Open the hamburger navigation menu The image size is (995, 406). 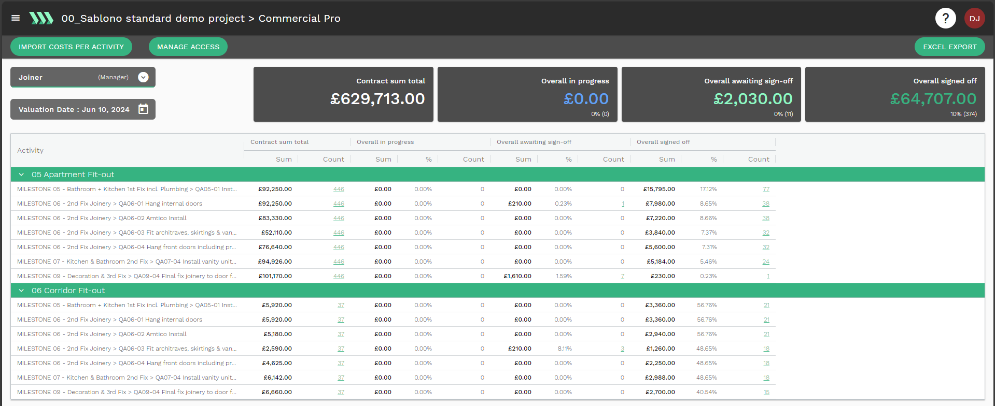pyautogui.click(x=16, y=18)
